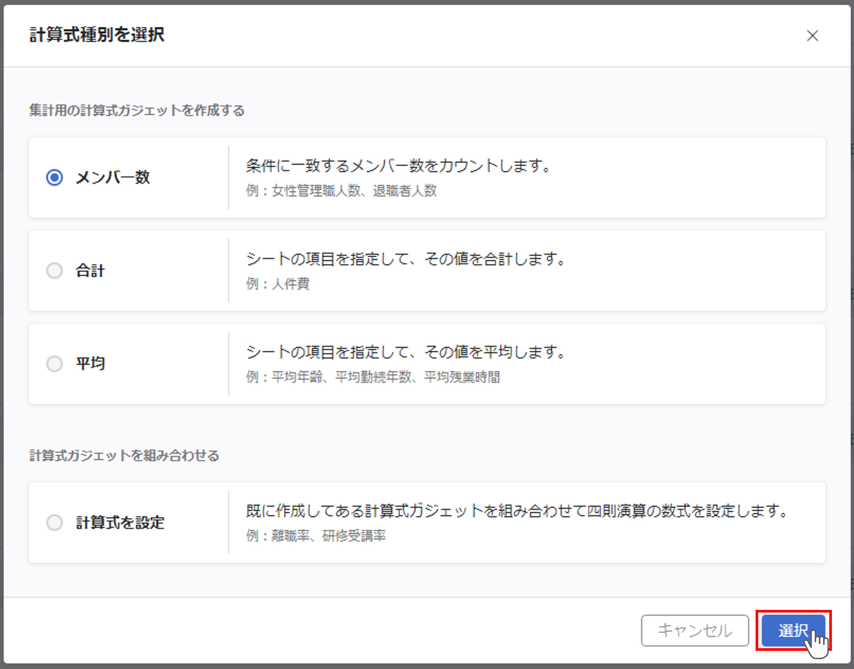Viewport: 854px width, 669px height.
Task: Click the 例：人件費 example text
Action: point(278,284)
